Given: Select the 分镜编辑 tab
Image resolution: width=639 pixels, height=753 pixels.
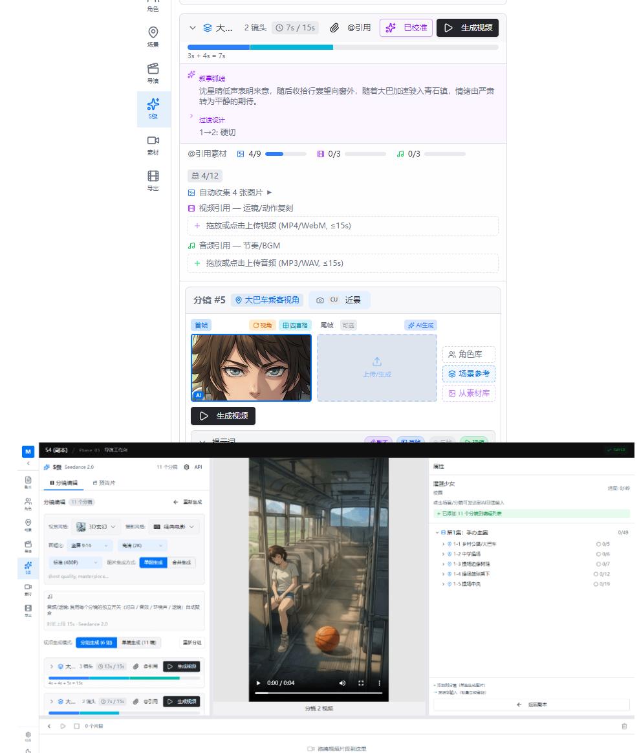Looking at the screenshot, I should [x=64, y=483].
